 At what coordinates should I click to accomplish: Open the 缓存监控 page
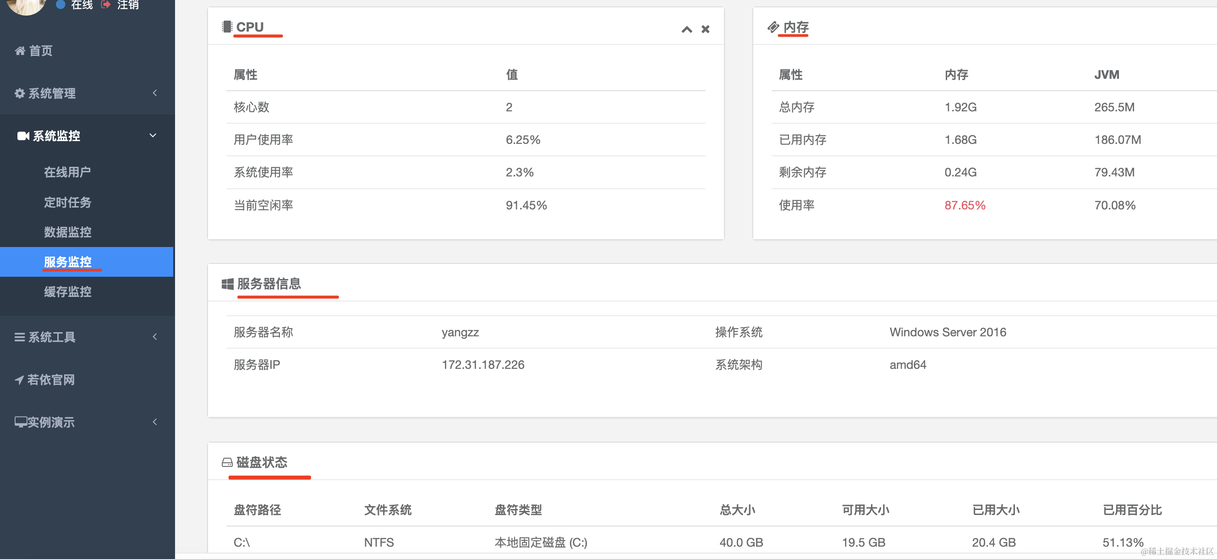tap(67, 291)
